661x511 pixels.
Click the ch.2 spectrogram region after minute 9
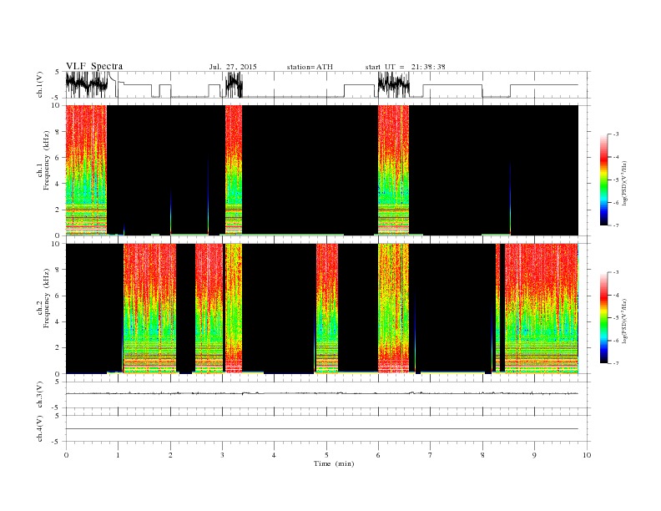coord(542,308)
